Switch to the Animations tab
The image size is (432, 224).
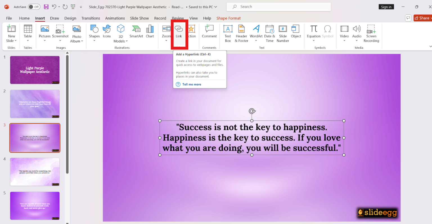click(x=115, y=18)
